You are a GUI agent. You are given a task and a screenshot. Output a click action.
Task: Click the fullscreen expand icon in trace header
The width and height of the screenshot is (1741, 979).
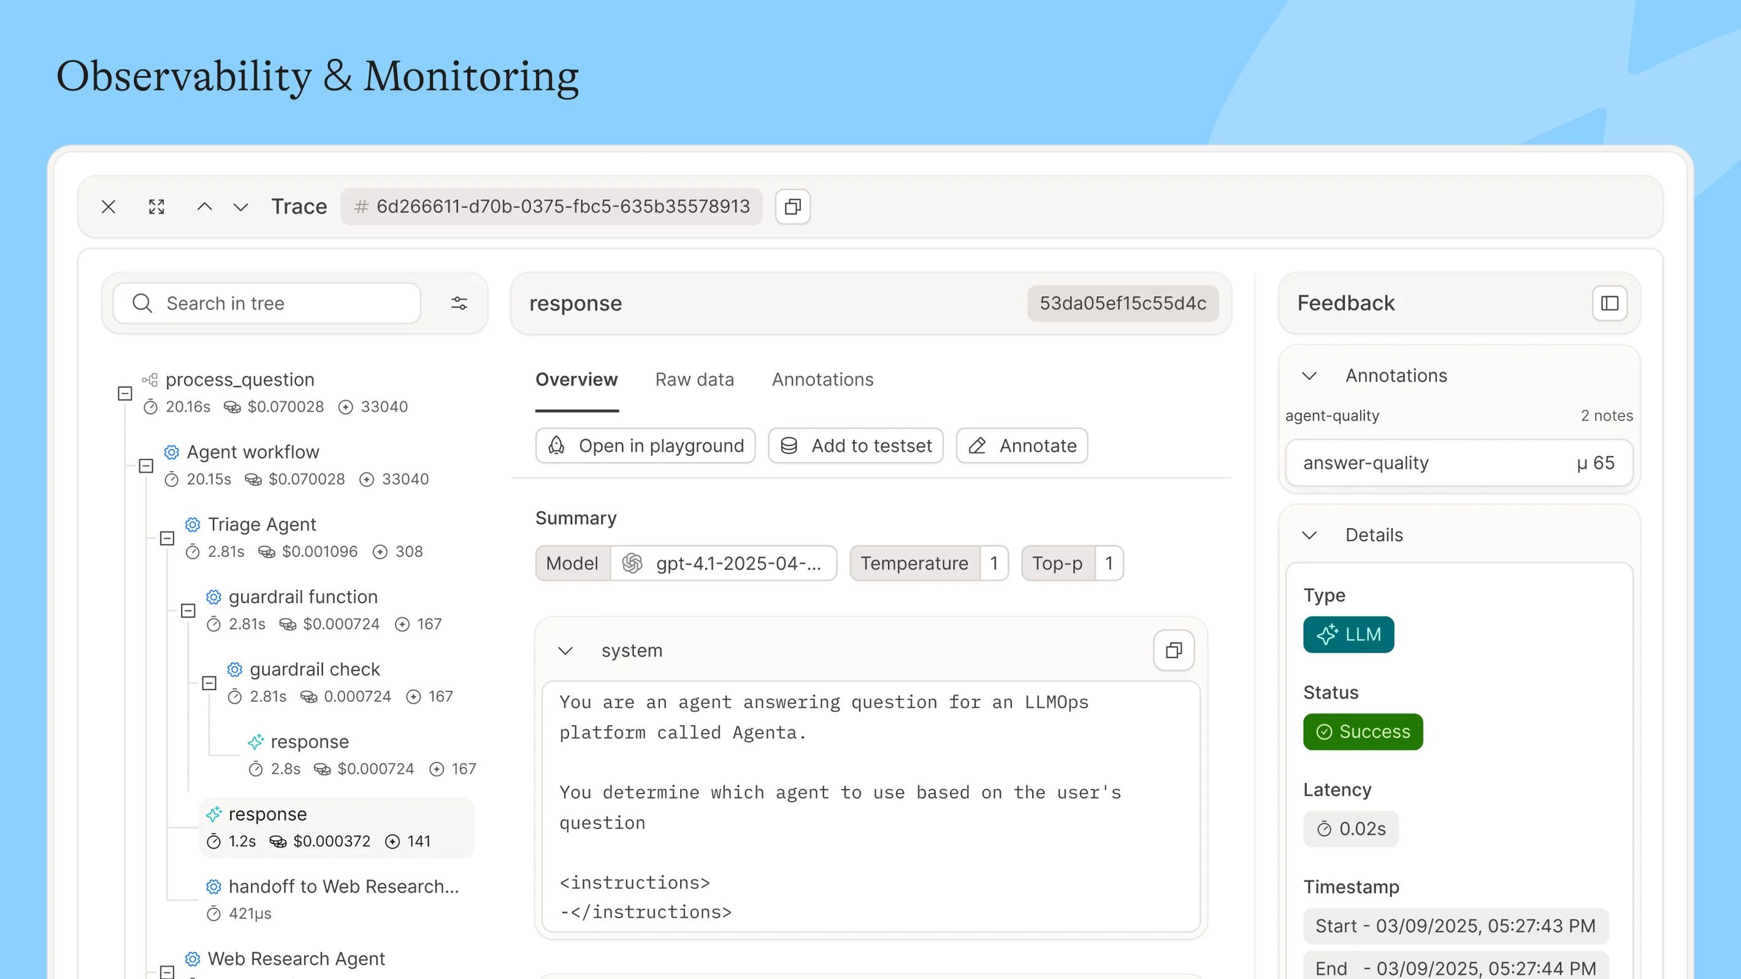click(156, 206)
